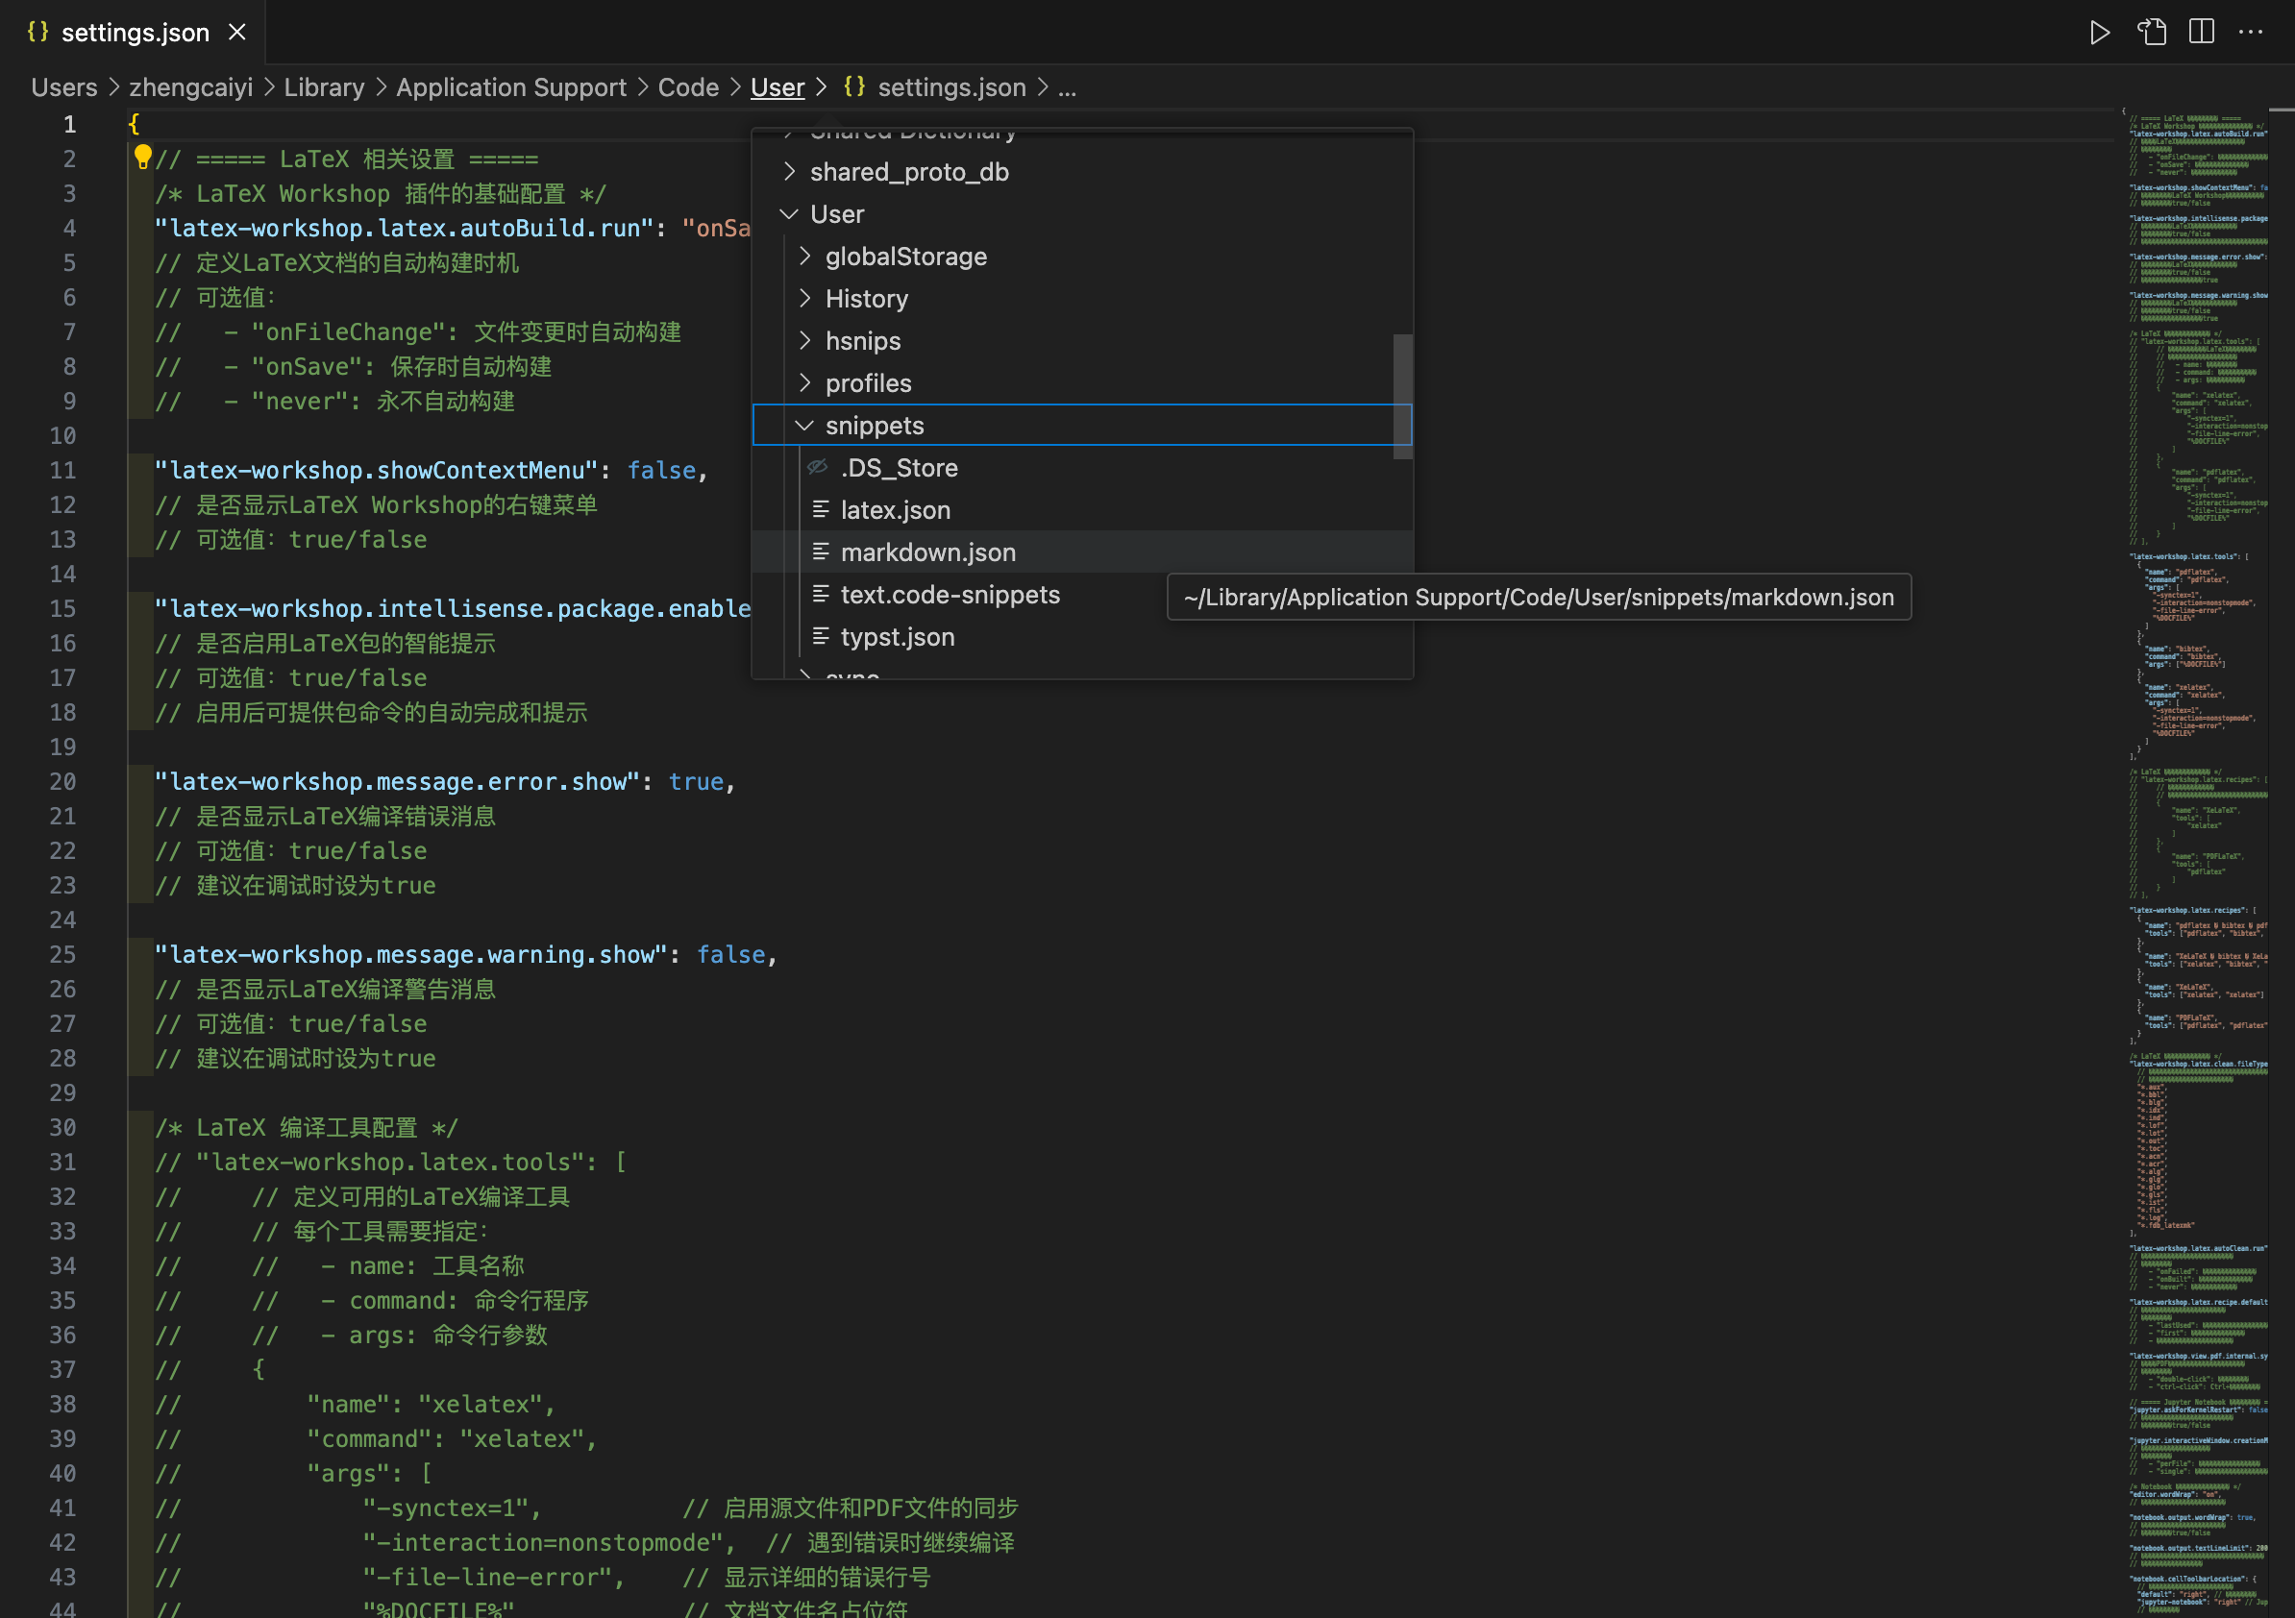2295x1618 pixels.
Task: Click the Run play icon in editor toolbar
Action: (2099, 32)
